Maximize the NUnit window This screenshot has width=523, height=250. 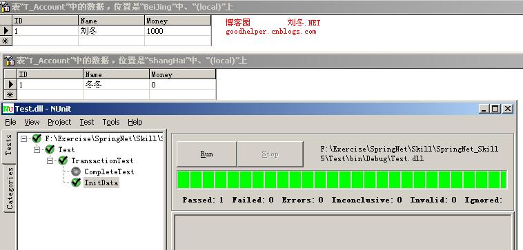[495, 109]
